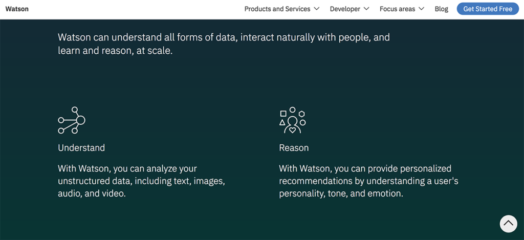Select the Reason heading
The height and width of the screenshot is (240, 524).
pyautogui.click(x=294, y=148)
